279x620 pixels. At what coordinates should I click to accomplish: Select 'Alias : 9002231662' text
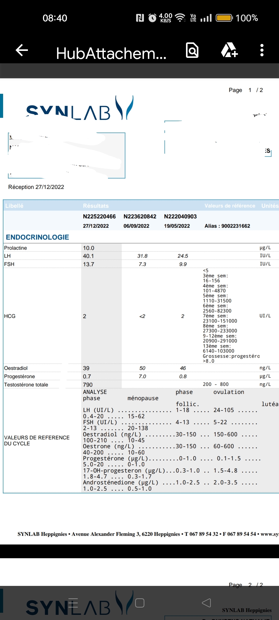point(227,226)
